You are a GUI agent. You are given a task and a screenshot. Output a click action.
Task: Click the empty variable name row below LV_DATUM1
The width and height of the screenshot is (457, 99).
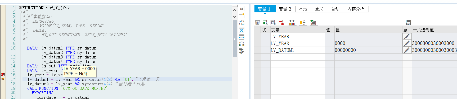[298, 57]
